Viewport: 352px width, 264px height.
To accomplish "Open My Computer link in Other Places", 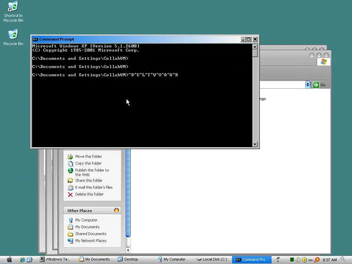I will click(86, 220).
